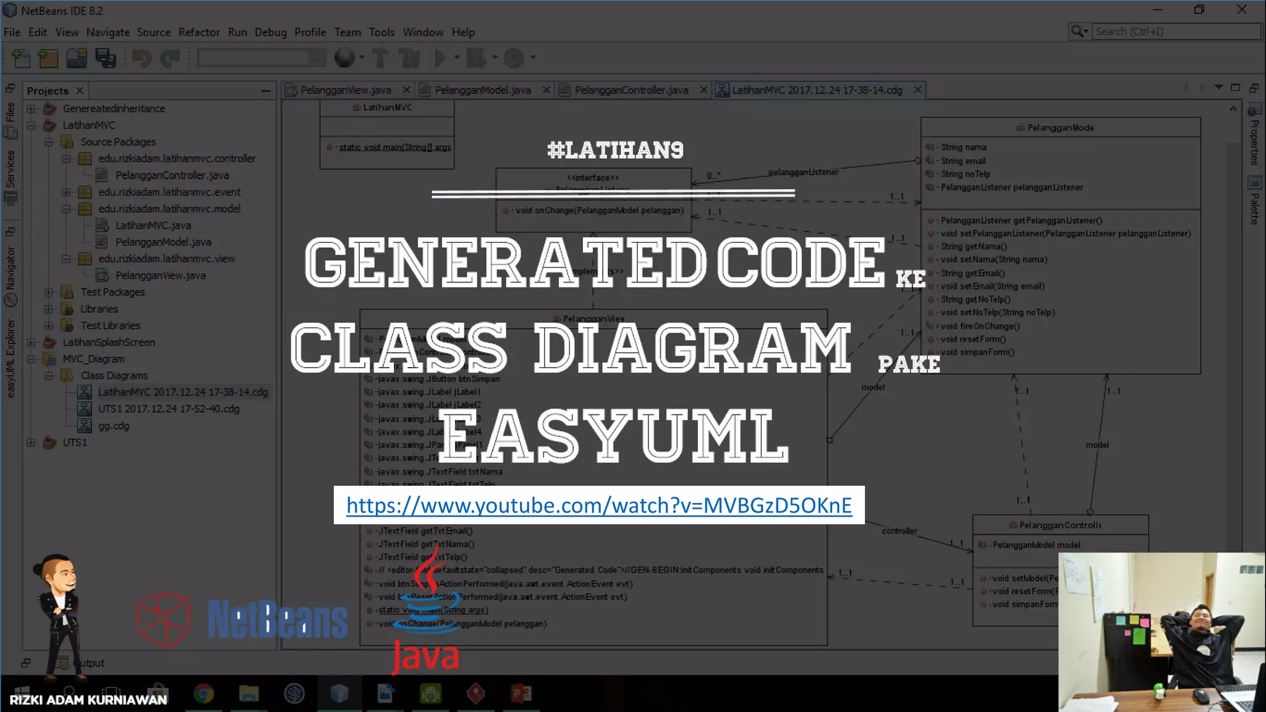
Task: Select PelangganController.java in project tree
Action: pos(172,176)
